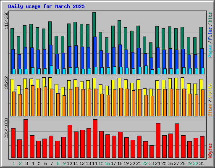Click the blue files bar for day 7
This screenshot has height=168, width=215.
click(x=51, y=55)
